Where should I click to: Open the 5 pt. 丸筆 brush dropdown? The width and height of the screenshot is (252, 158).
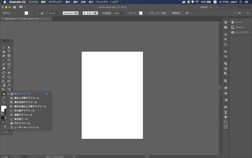pos(100,13)
